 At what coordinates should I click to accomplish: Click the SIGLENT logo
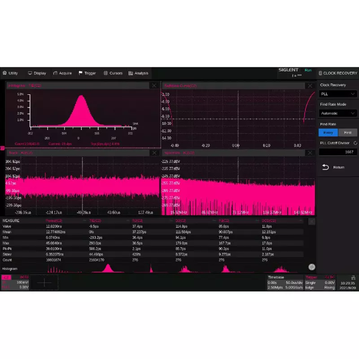coord(288,70)
